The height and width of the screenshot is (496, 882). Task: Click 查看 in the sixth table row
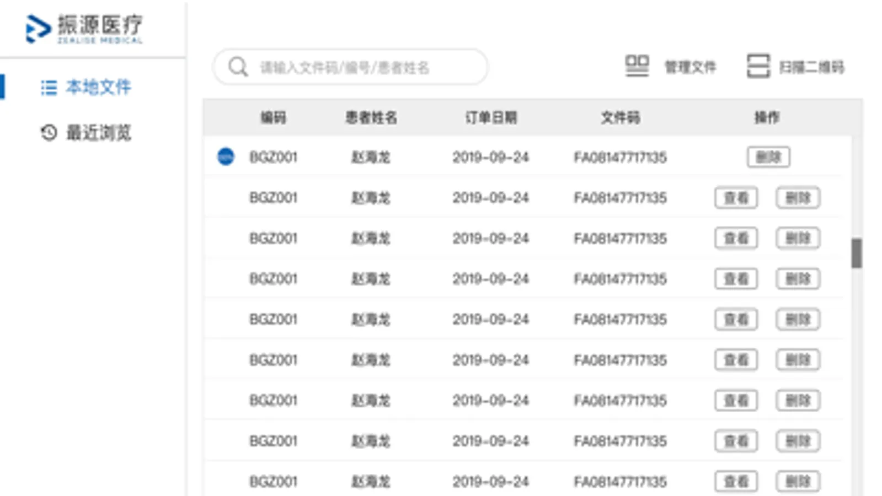coord(736,360)
